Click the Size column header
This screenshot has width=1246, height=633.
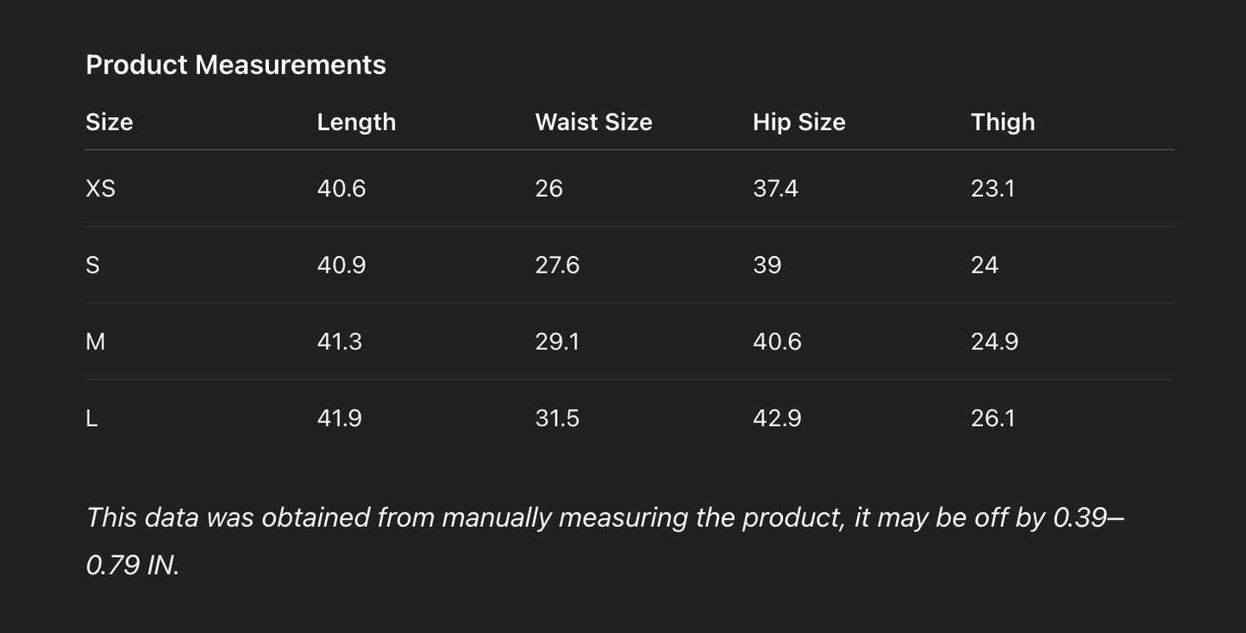tap(110, 122)
